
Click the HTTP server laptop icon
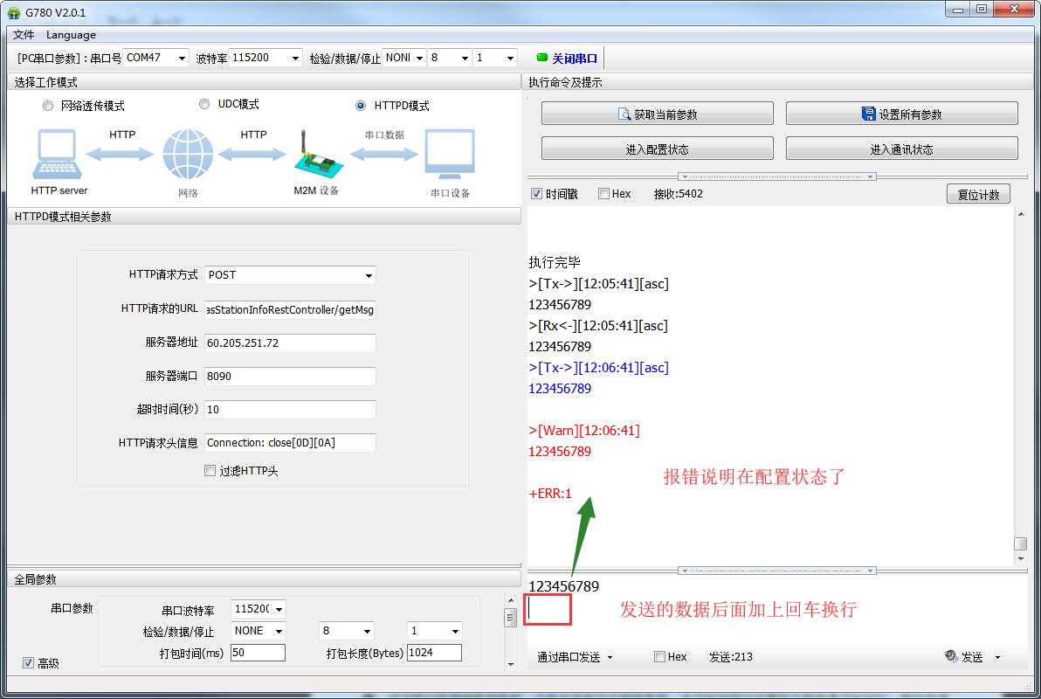59,155
